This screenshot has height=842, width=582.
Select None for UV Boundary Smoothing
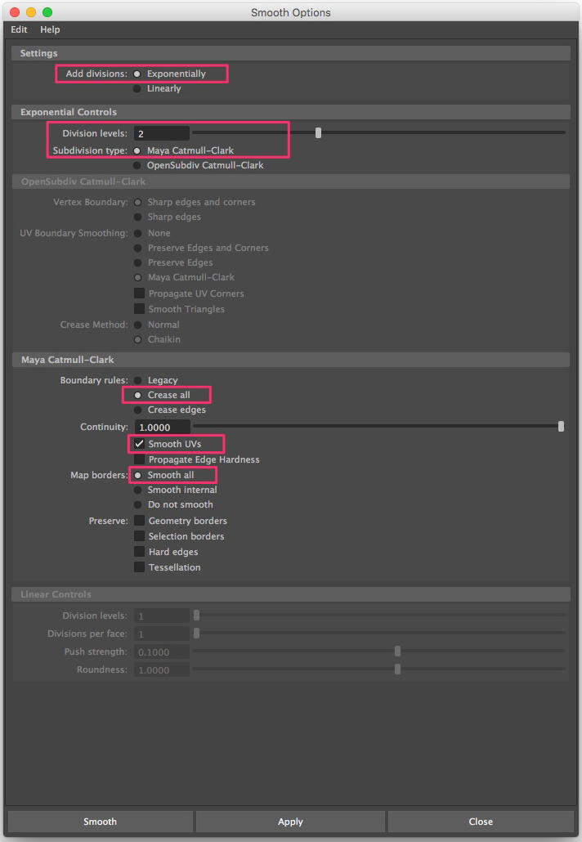point(138,233)
